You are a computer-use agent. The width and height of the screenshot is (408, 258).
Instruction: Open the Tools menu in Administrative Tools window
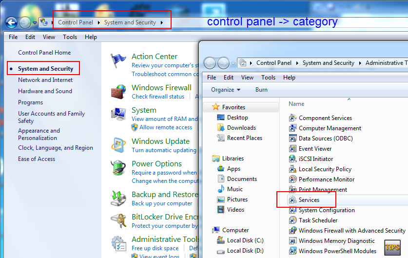[268, 78]
